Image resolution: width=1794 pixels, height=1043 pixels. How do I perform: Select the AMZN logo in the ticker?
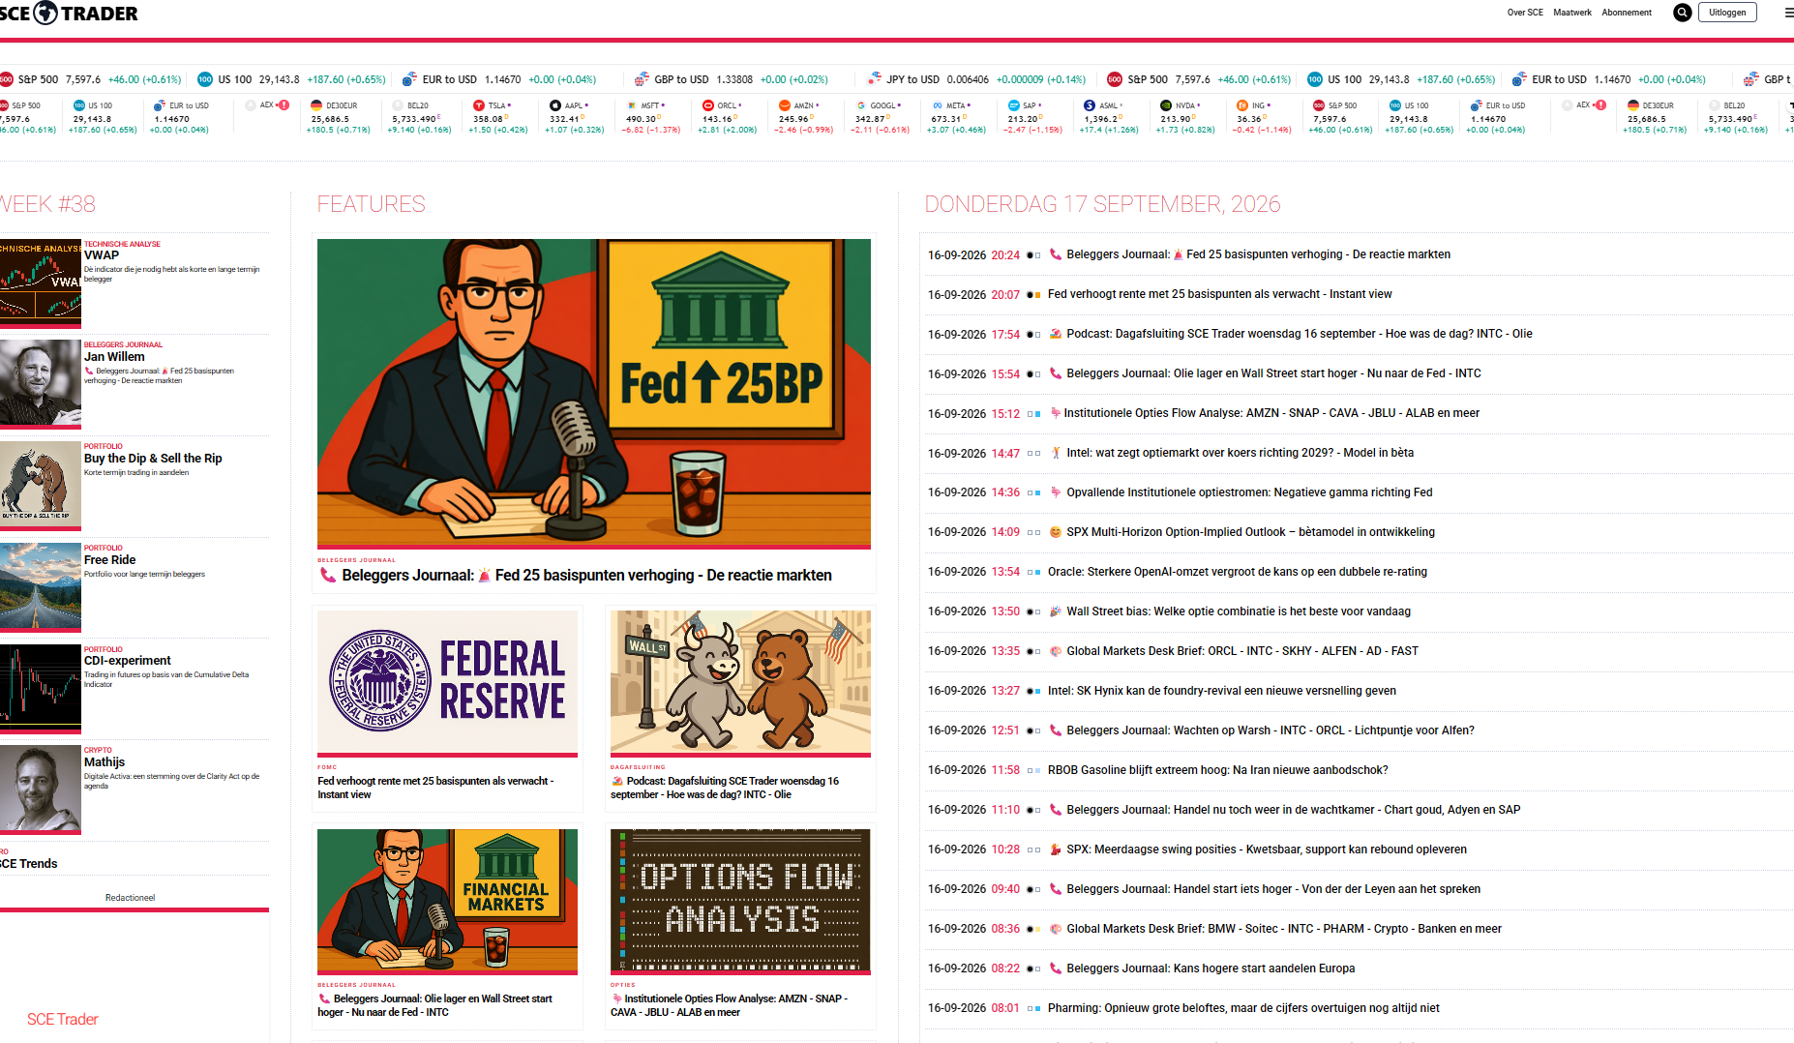coord(786,105)
